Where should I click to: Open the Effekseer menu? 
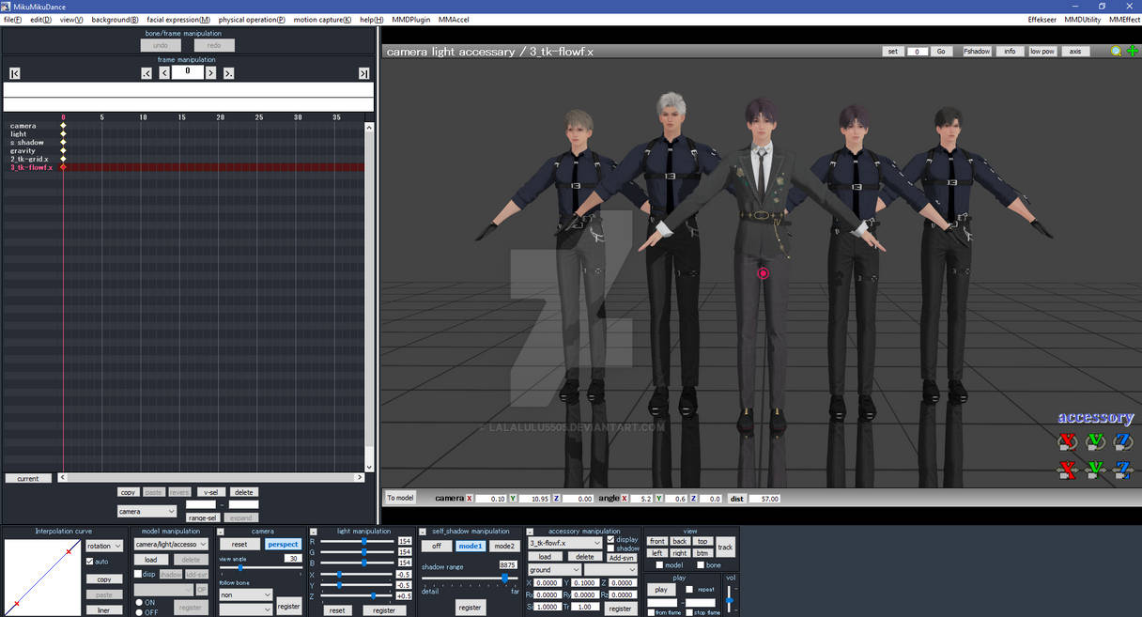1042,20
